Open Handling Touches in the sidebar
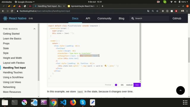Viewport: 190px width, 107px height. pos(13,73)
